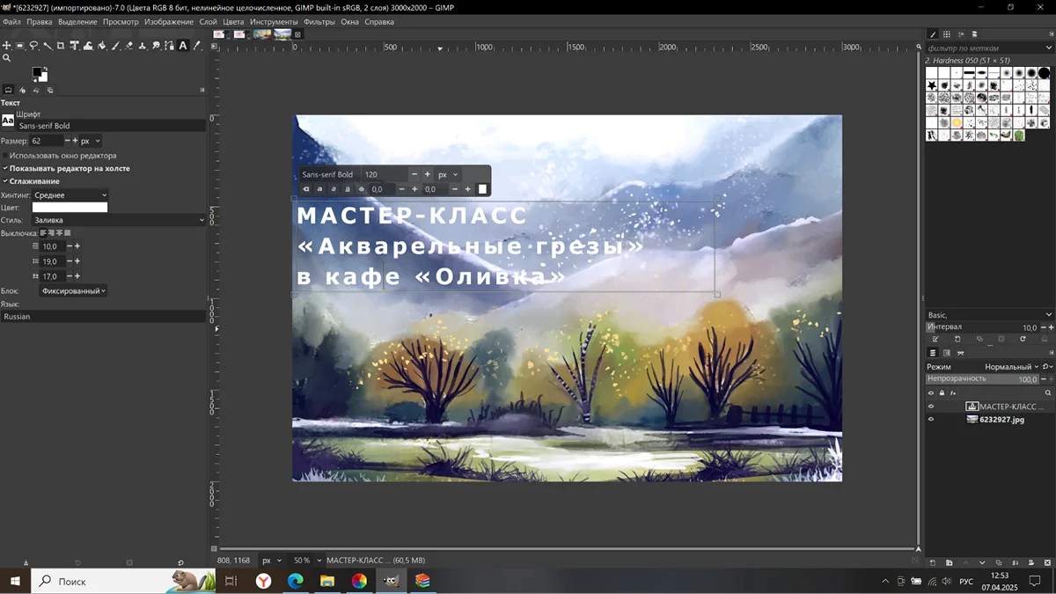Click the Язык 'Russian' field
The height and width of the screenshot is (594, 1056).
pos(103,316)
